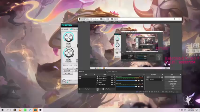
Task: Click the text source 'T' icon of top row
Action: [97, 77]
